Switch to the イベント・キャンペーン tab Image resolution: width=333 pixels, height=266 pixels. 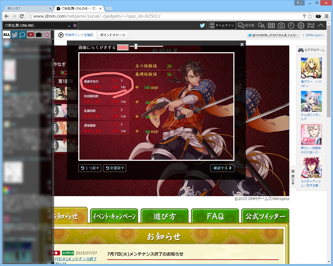pyautogui.click(x=114, y=216)
